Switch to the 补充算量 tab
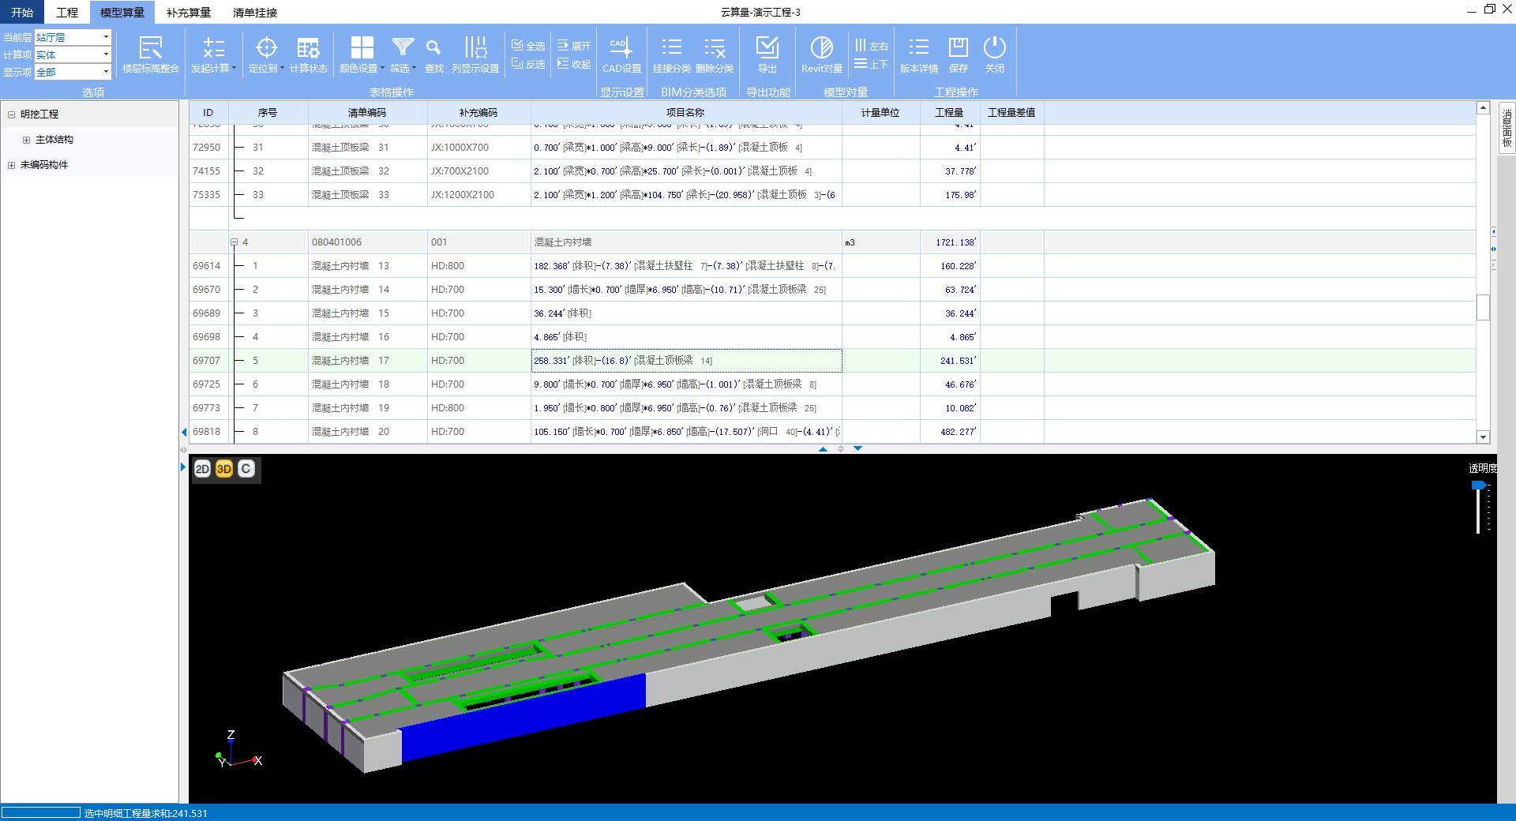The image size is (1516, 821). click(x=188, y=13)
